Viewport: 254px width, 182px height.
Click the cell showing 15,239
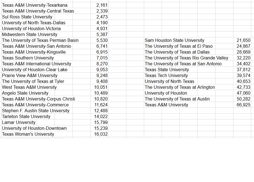tap(101, 128)
